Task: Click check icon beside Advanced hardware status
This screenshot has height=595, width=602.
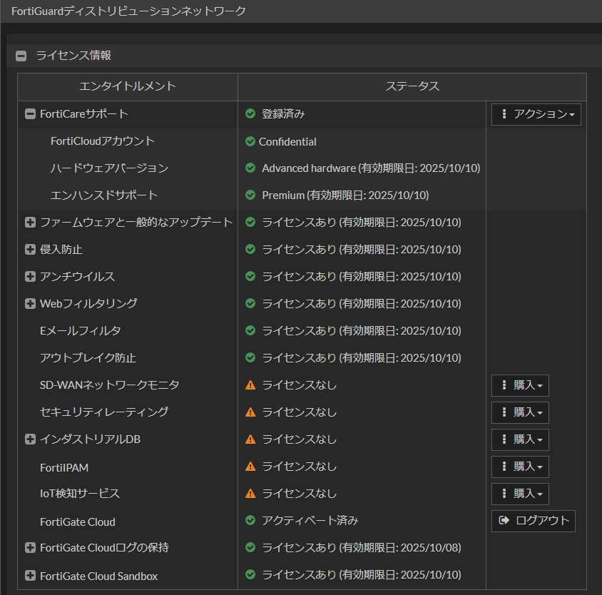Action: click(250, 168)
